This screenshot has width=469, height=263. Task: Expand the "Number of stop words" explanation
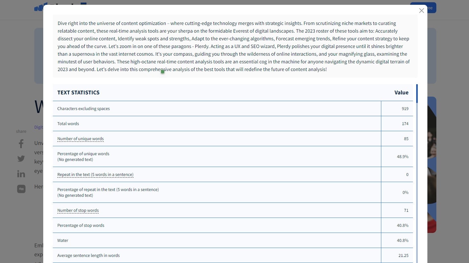[x=78, y=210]
